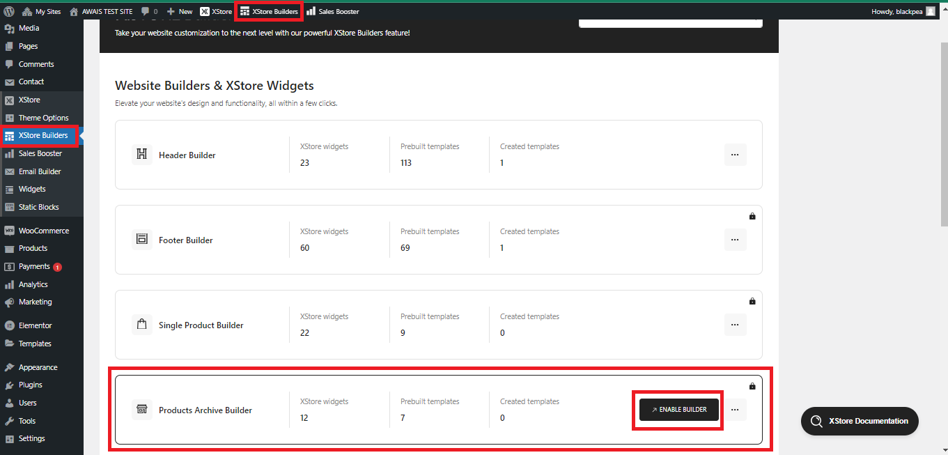
Task: Click the Howdy, blackpea account menu
Action: pos(903,11)
